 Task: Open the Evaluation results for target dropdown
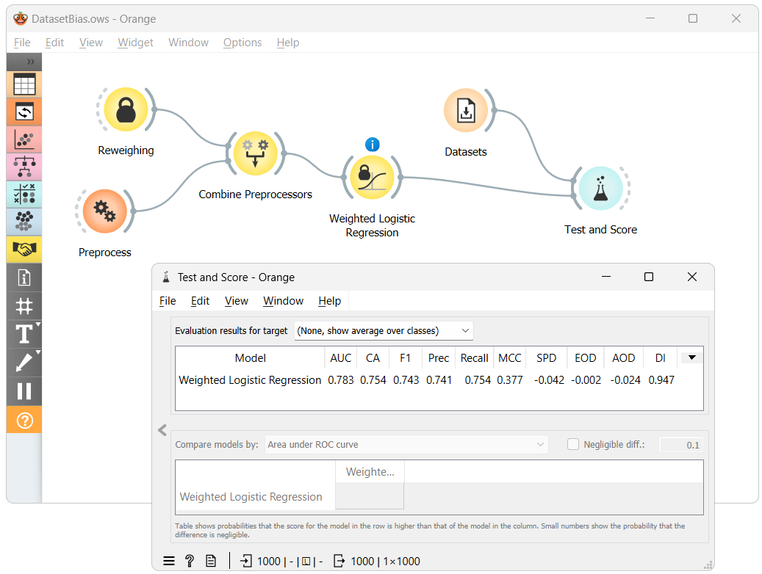point(384,331)
